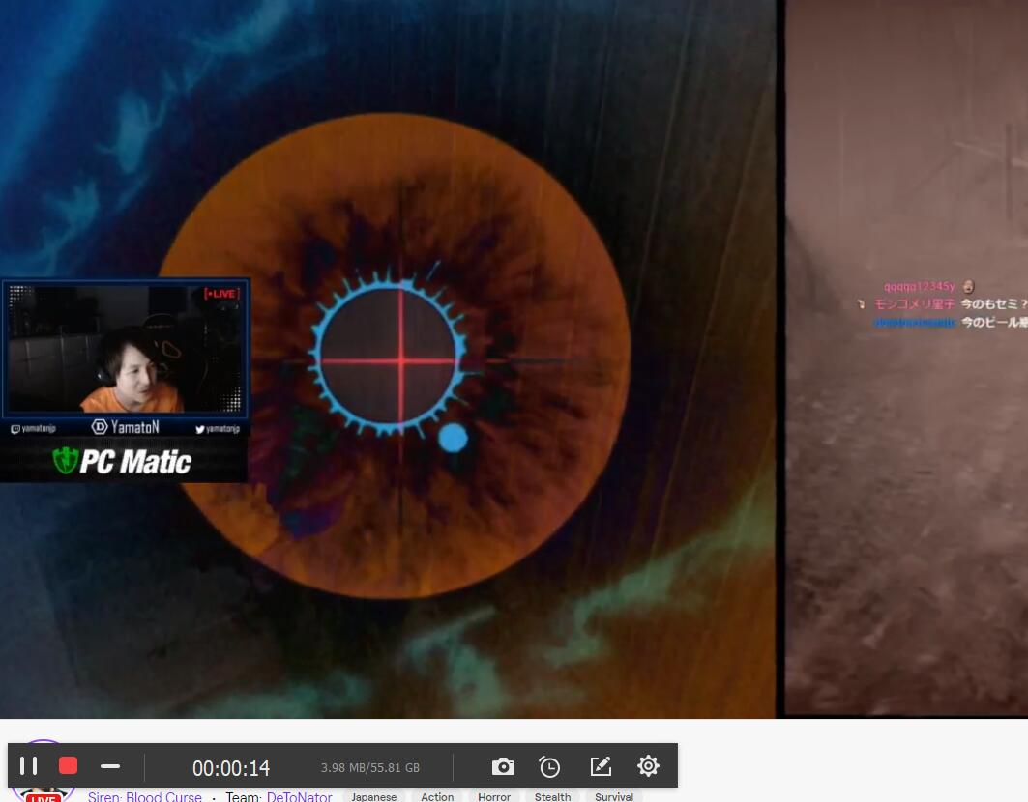Open the DeToNator team link
Viewport: 1028px width, 802px height.
[x=299, y=796]
